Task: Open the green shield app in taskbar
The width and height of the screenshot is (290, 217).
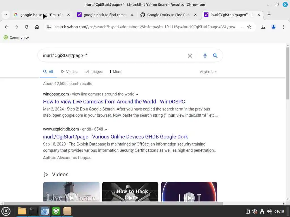Action: point(56,211)
